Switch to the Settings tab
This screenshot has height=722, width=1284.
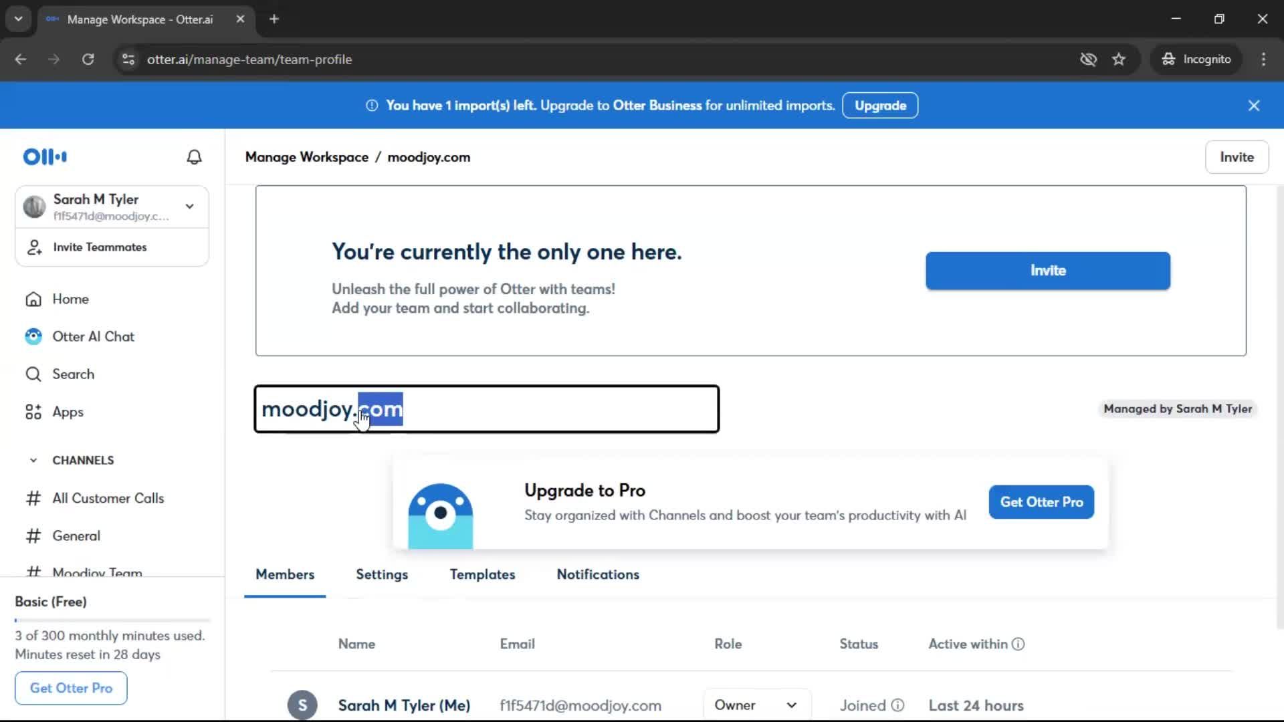click(x=382, y=575)
